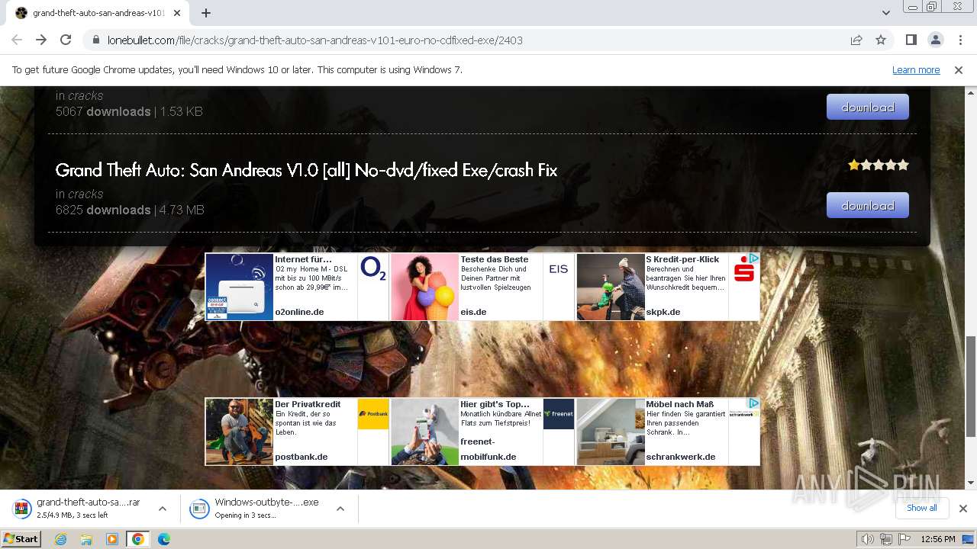Open the Action Center flag icon
The height and width of the screenshot is (549, 977).
click(x=904, y=539)
